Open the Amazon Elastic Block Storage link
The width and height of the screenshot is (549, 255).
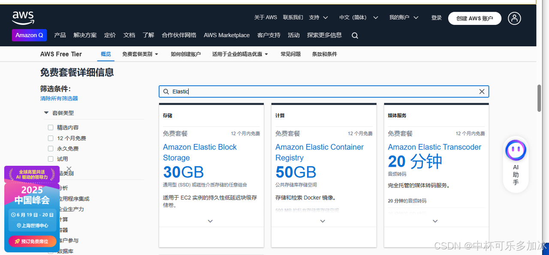[200, 152]
